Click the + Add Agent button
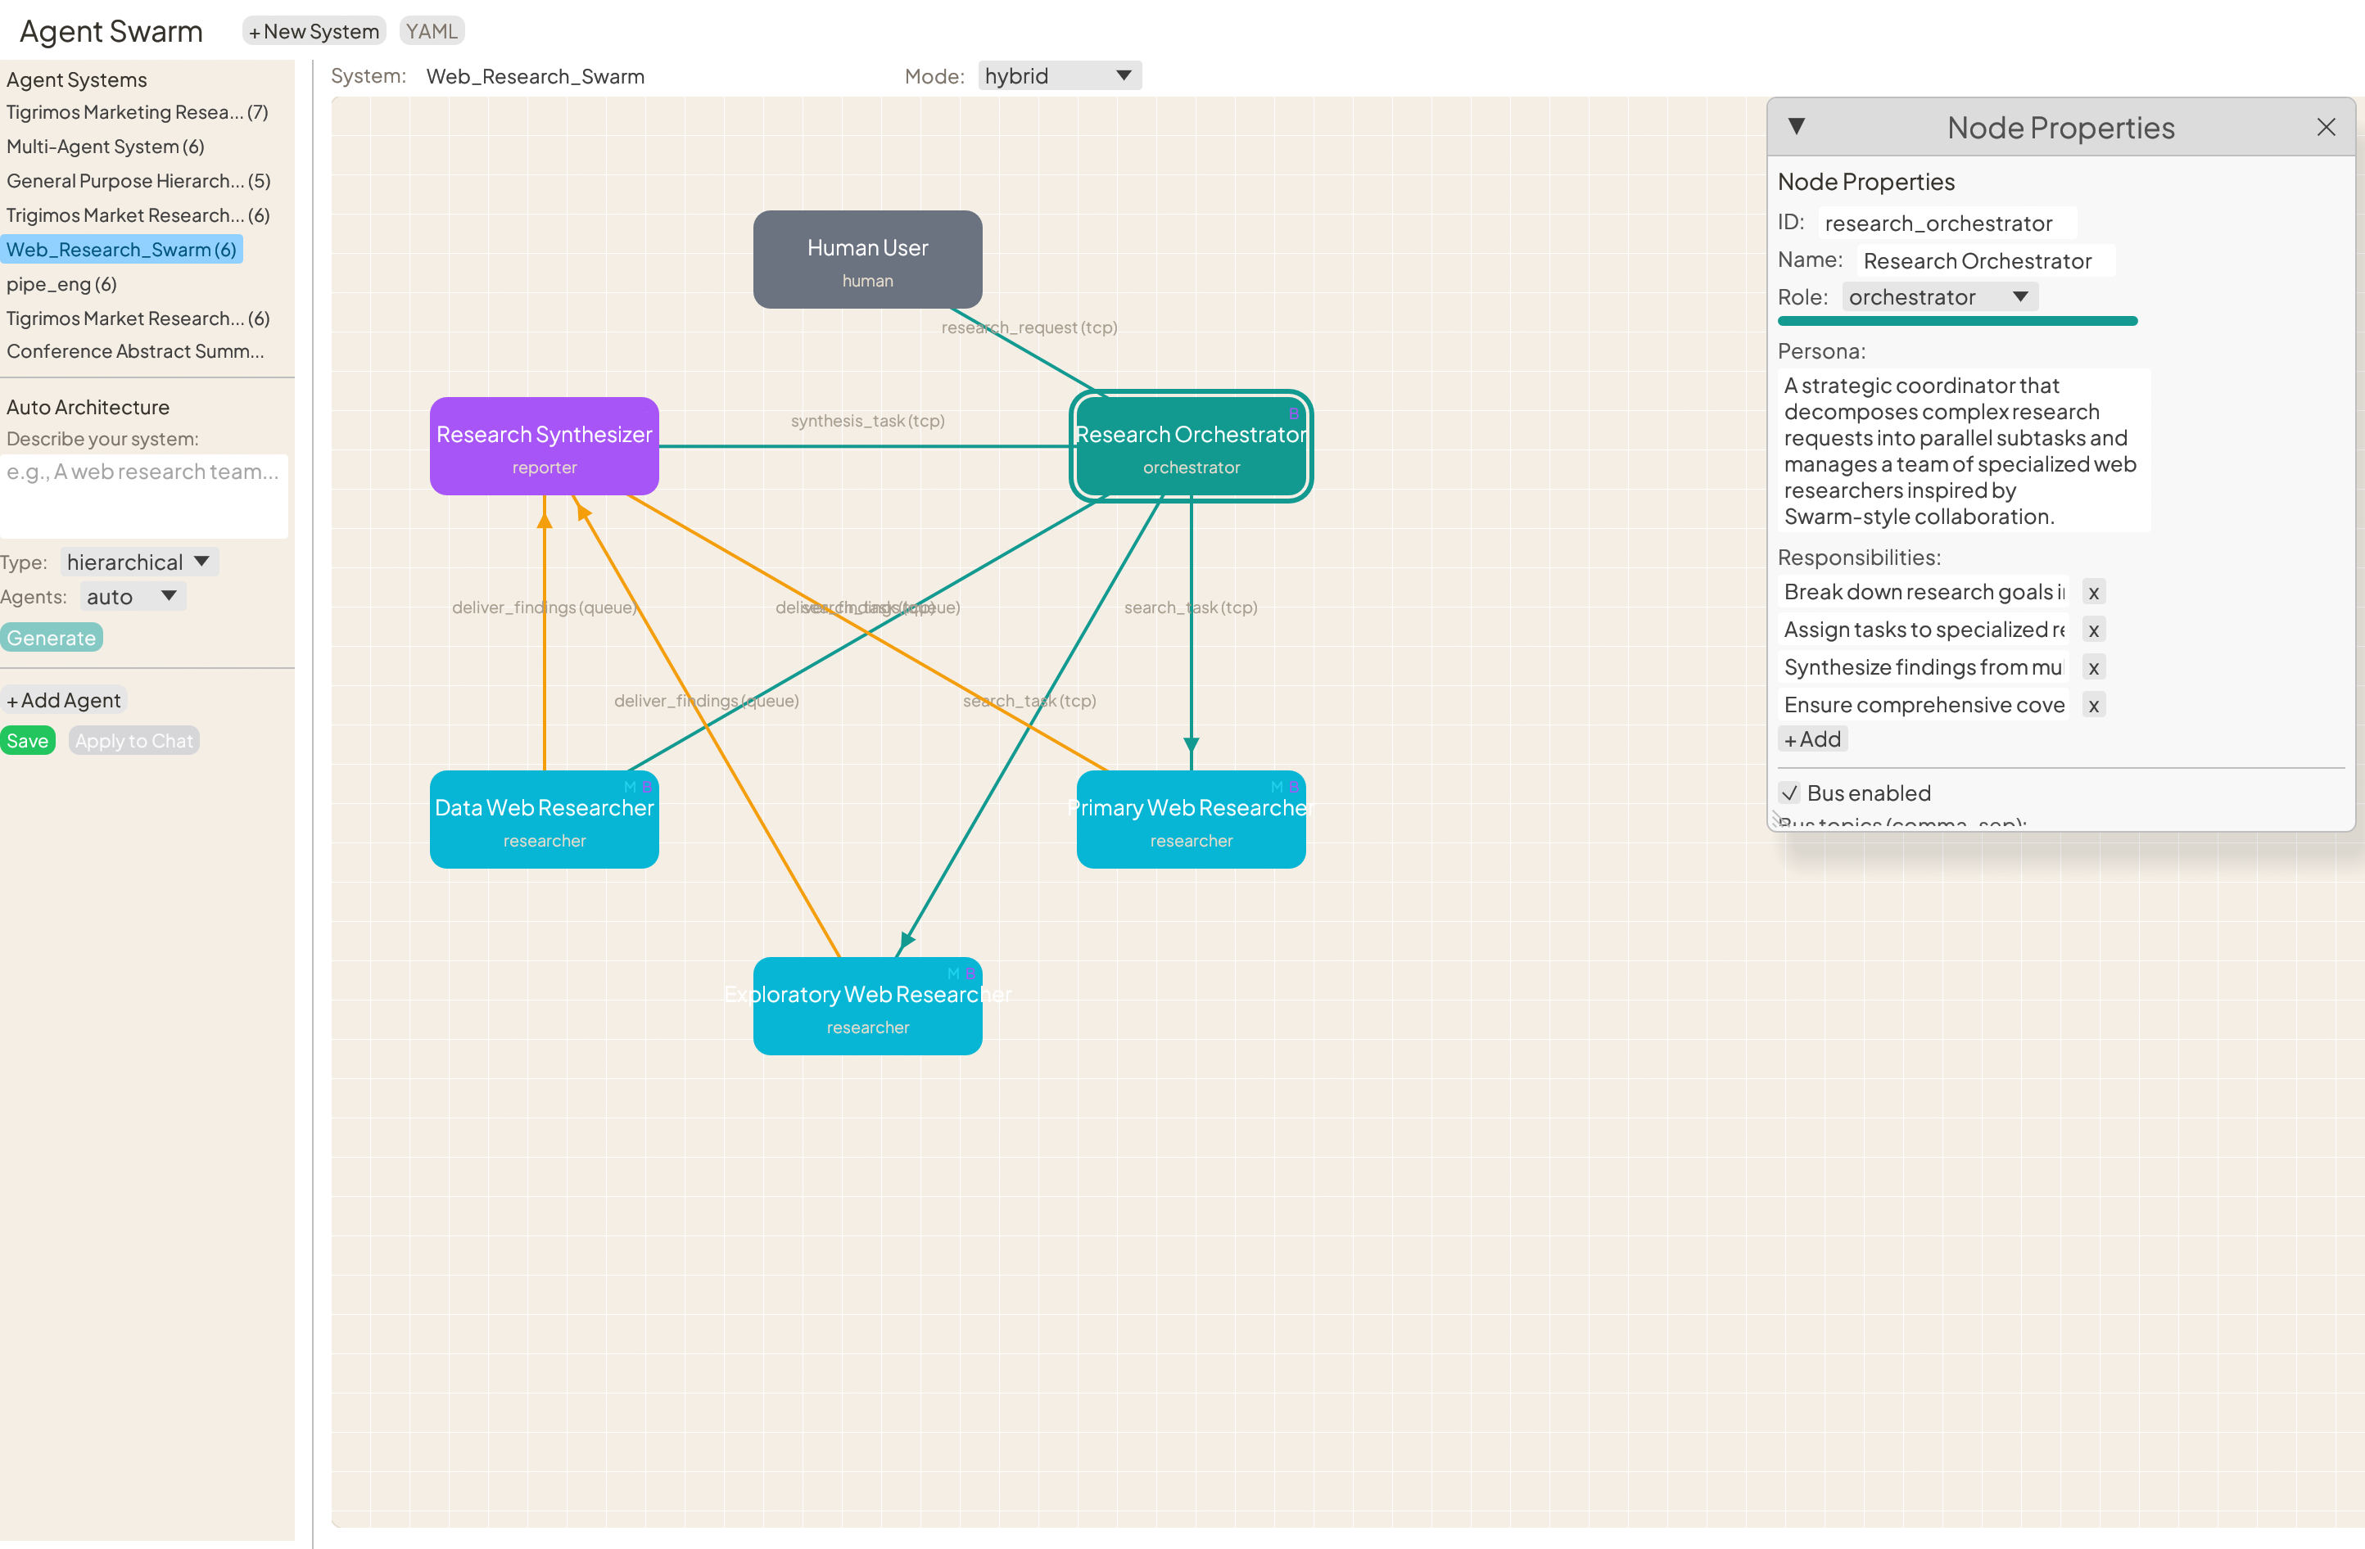Image resolution: width=2365 pixels, height=1549 pixels. [64, 701]
